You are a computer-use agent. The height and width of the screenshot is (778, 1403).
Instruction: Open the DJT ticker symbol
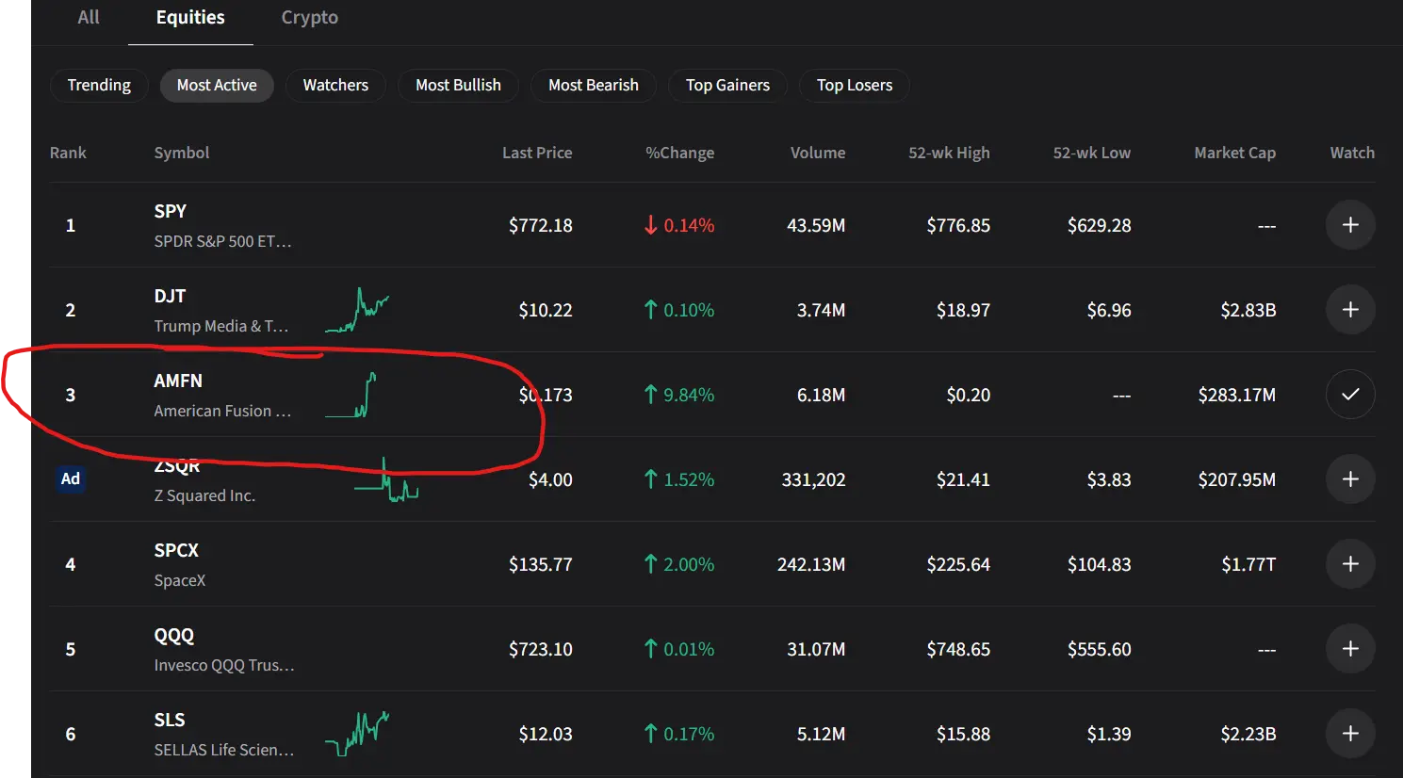[170, 296]
